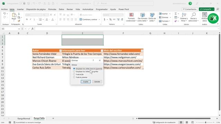Click the Cortar scissors icon
Viewport: 221px width, 124px height.
click(19, 14)
